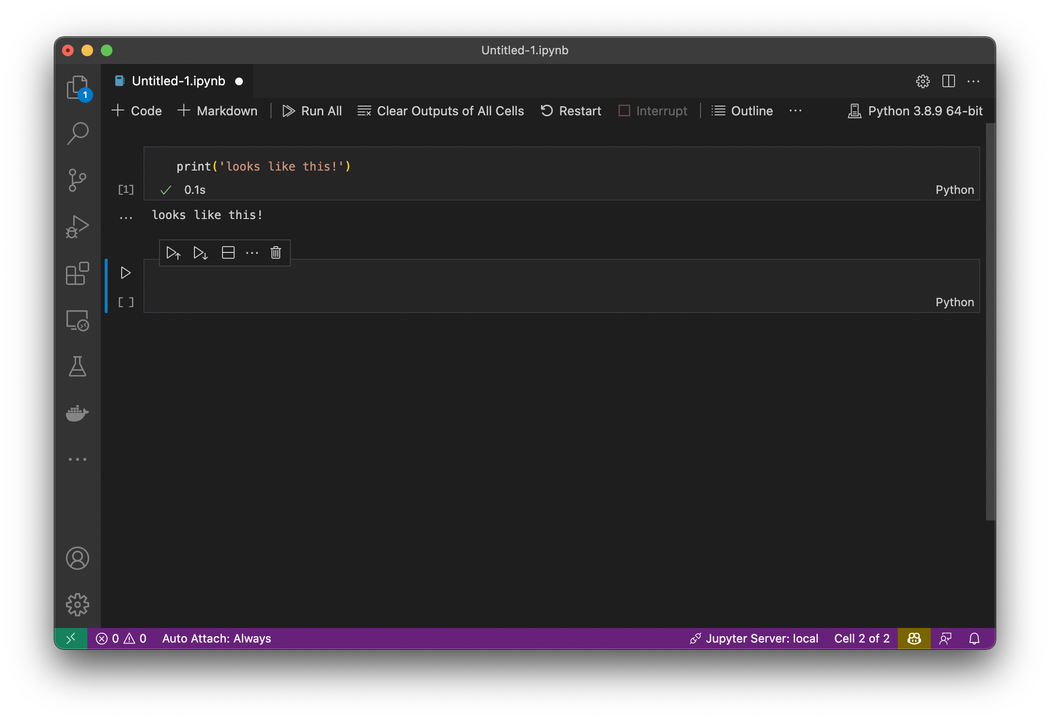Open remote window indicator in status bar
Image resolution: width=1050 pixels, height=721 pixels.
(71, 639)
